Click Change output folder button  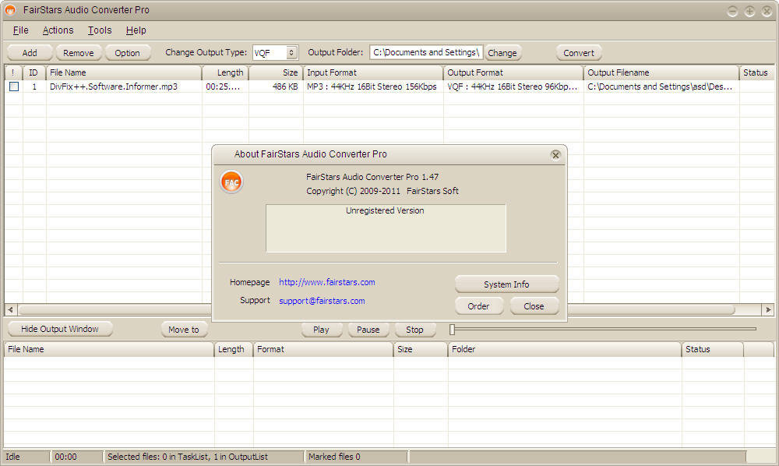502,53
